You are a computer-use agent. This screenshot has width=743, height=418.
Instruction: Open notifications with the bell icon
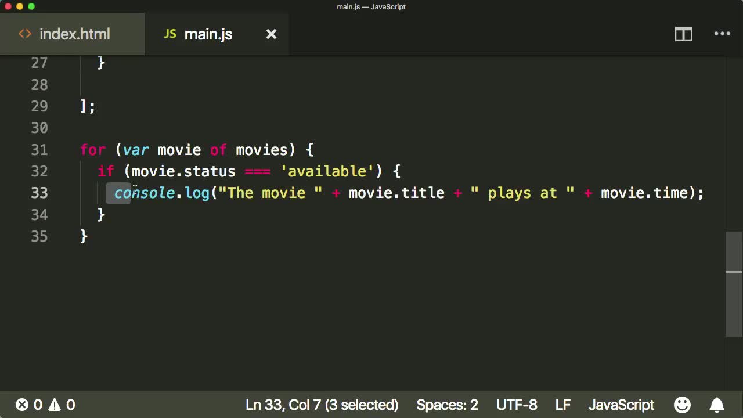pyautogui.click(x=717, y=405)
